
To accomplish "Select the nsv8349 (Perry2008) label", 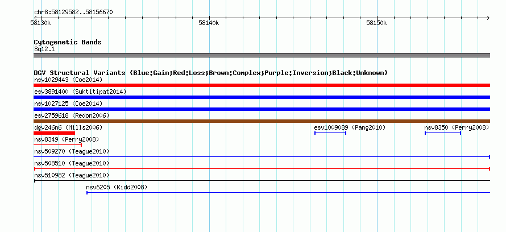I will coord(67,139).
